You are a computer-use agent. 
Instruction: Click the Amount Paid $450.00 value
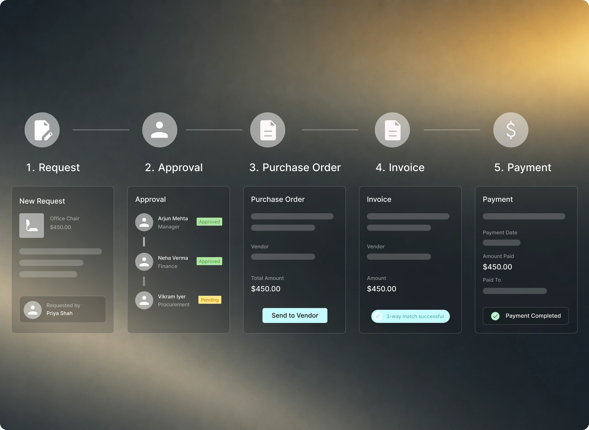(497, 267)
